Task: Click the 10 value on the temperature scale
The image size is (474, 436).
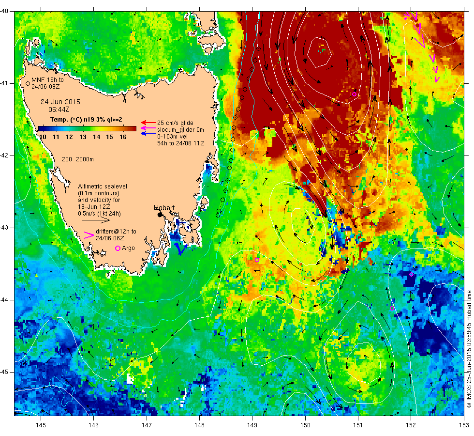Action: (x=43, y=137)
